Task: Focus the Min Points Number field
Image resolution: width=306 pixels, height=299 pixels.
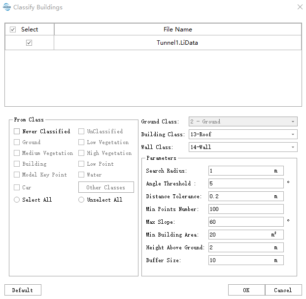Action: click(x=245, y=209)
